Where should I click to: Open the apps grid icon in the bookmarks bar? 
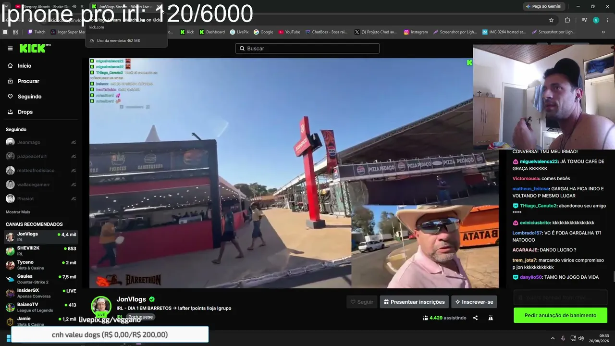coord(15,32)
